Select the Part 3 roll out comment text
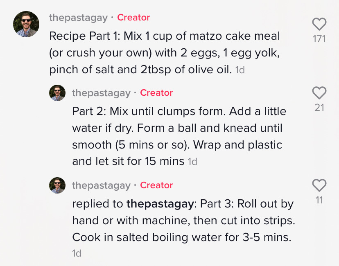339x266 pixels. (x=183, y=221)
